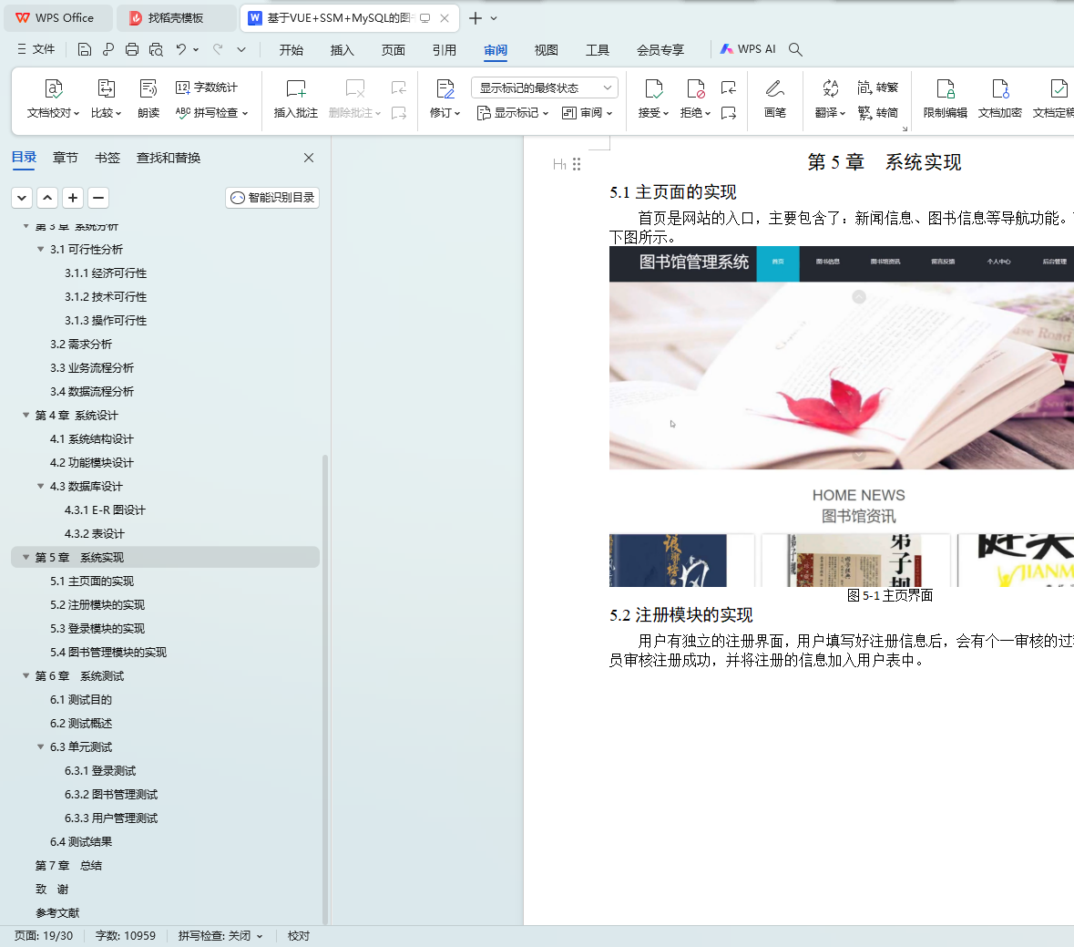Open the 显示标记的最终状态 dropdown
The image size is (1074, 947).
click(x=545, y=87)
